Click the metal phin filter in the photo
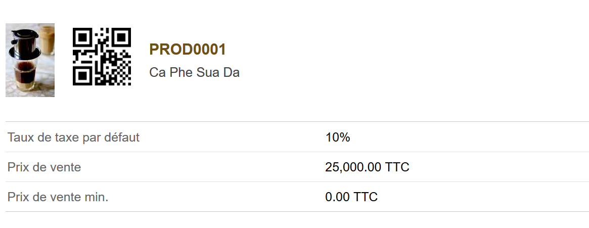This screenshot has height=228, width=589. click(25, 44)
